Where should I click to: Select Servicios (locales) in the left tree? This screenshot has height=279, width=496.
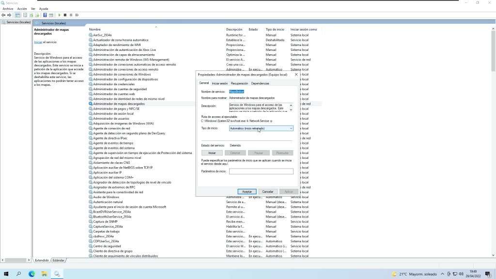(x=18, y=22)
